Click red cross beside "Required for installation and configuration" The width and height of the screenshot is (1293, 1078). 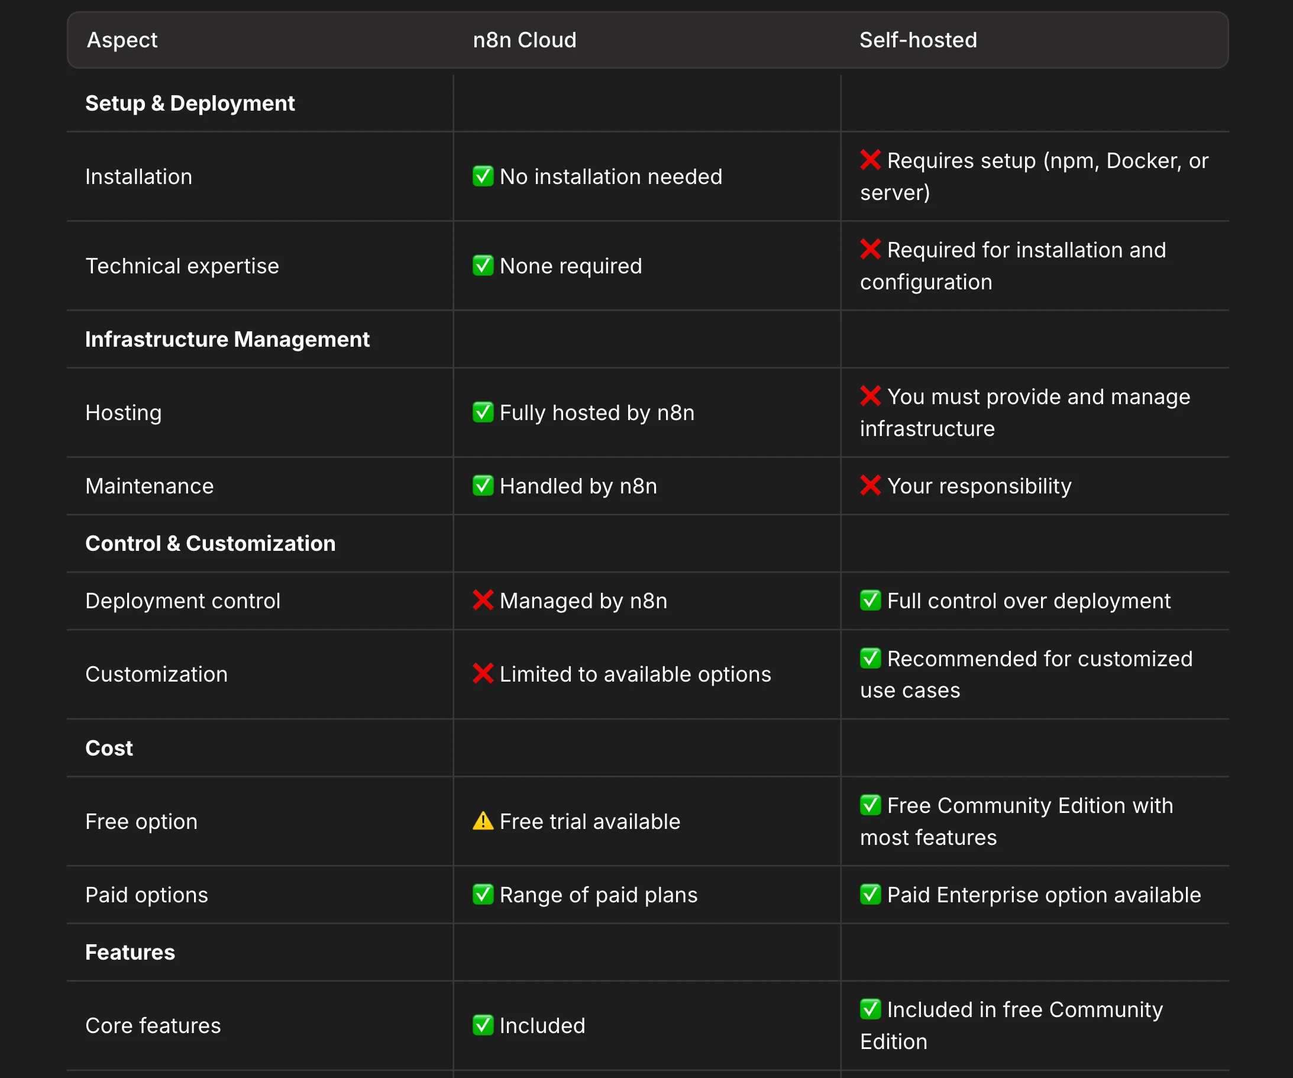[x=870, y=250]
